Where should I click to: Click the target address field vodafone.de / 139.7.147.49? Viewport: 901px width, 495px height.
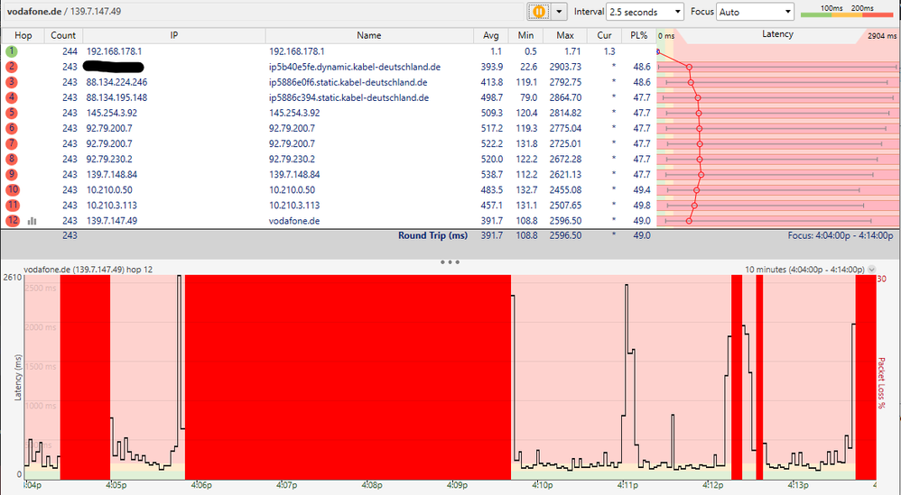pyautogui.click(x=262, y=11)
